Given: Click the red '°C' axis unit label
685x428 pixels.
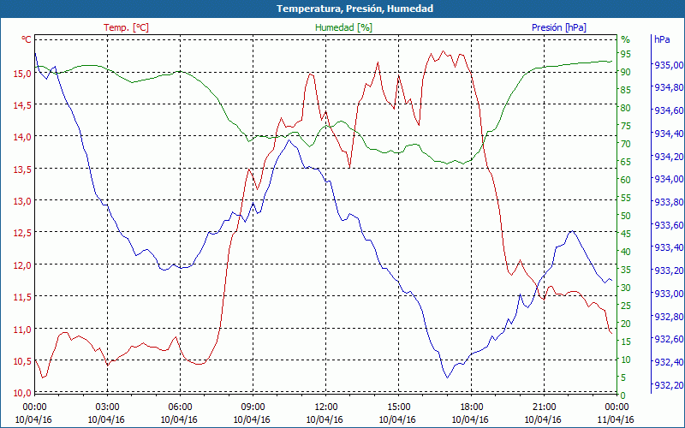Looking at the screenshot, I should 27,39.
